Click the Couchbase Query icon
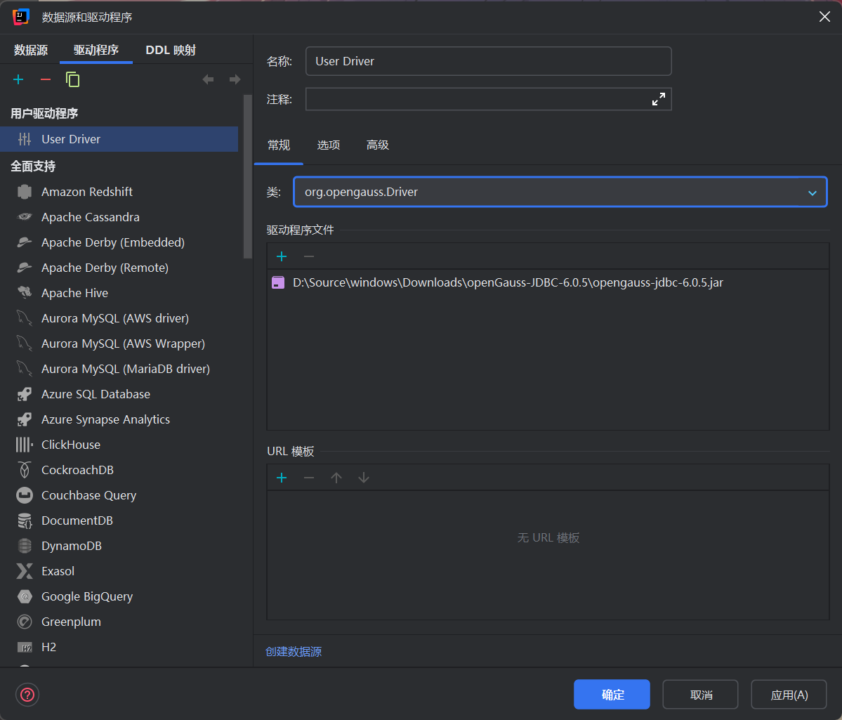The height and width of the screenshot is (720, 842). coord(24,495)
